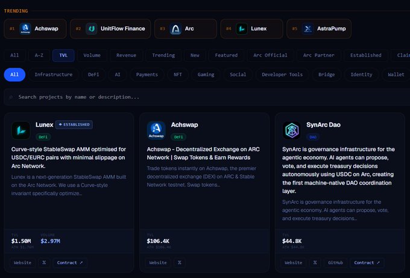Screen dimensions: 410x278
Task: Open Lunex logo in trending bar
Action: click(242, 28)
